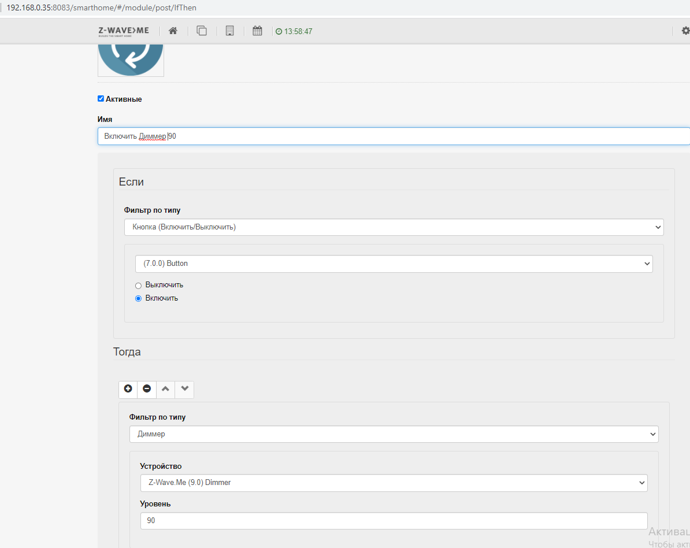Open the Rooms building icon

229,31
